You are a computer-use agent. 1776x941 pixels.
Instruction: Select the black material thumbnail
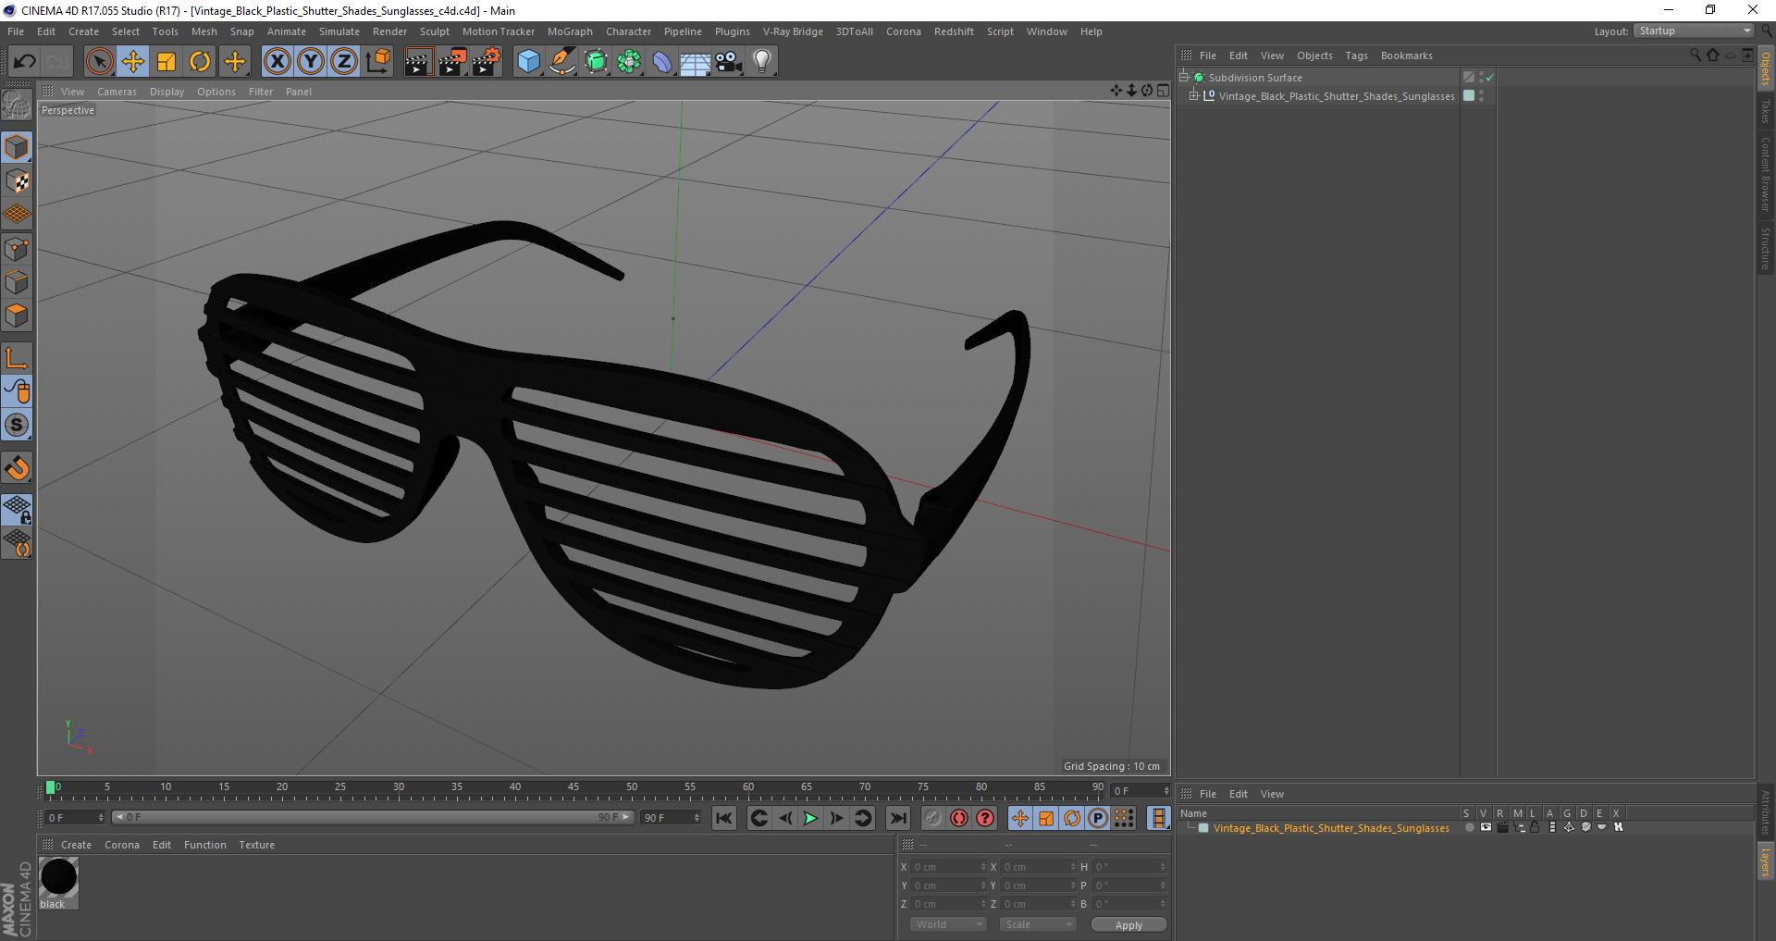tap(59, 876)
